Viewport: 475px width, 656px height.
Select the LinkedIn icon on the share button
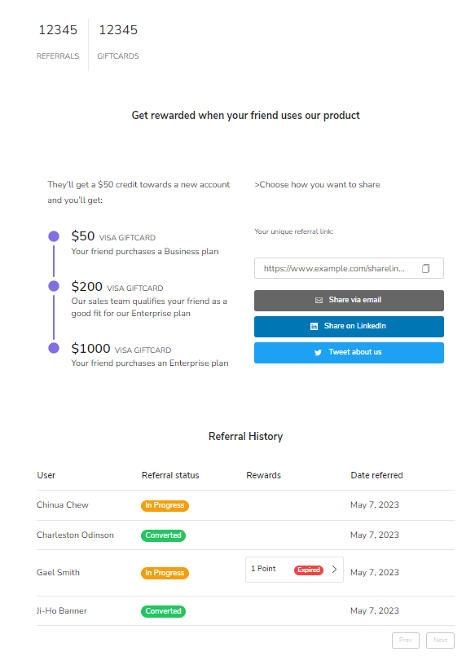pyautogui.click(x=315, y=326)
